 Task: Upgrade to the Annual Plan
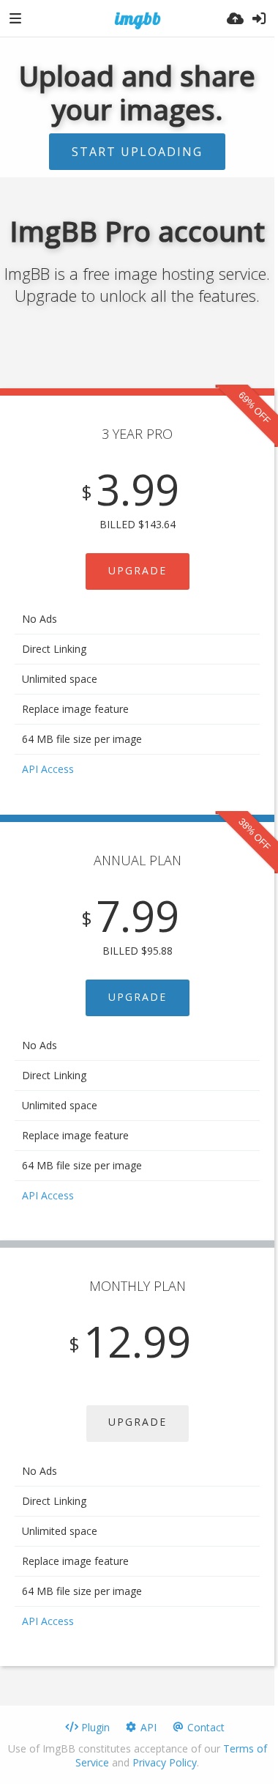pos(138,998)
